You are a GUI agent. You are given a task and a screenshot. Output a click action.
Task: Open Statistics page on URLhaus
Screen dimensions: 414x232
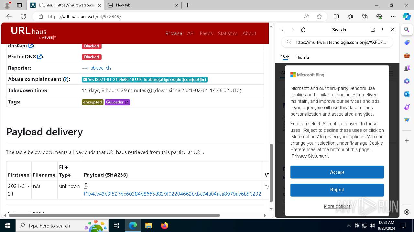[227, 33]
